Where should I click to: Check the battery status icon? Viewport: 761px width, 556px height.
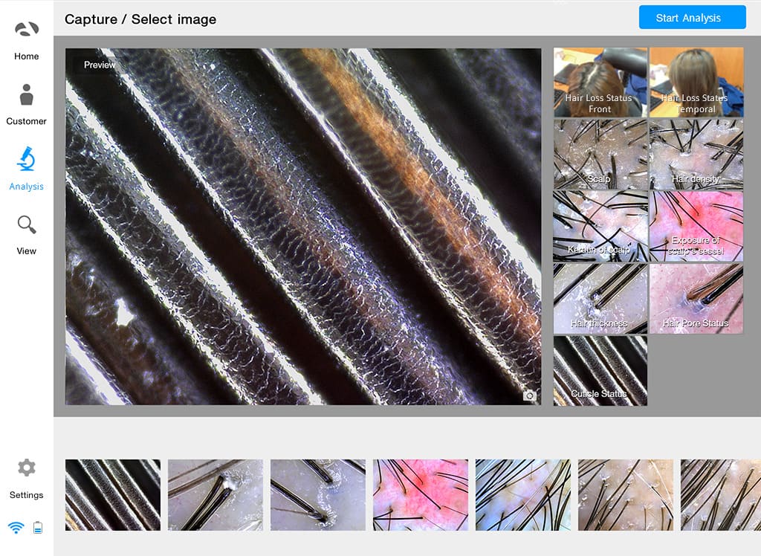coord(38,527)
